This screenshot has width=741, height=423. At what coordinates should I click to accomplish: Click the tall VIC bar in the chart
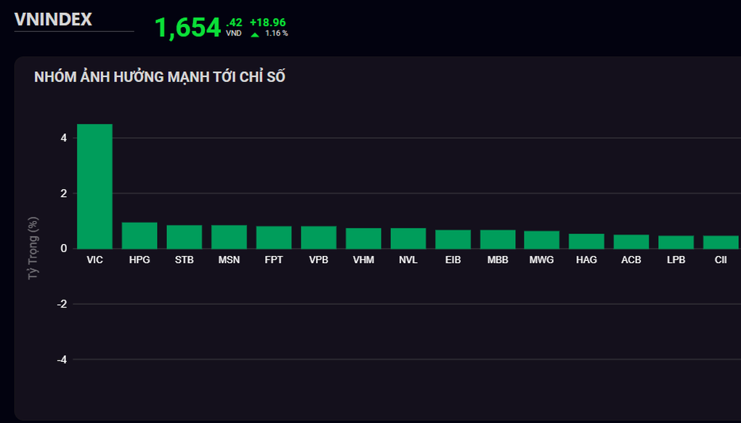click(94, 186)
